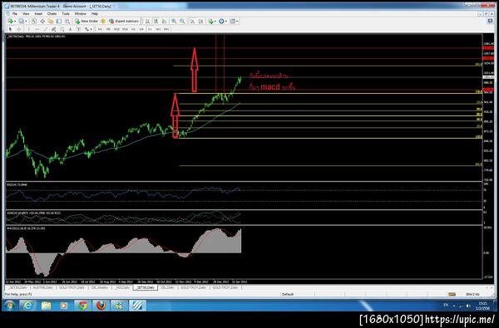Switch to M30 timeframe
This screenshot has height=328, width=499.
click(125, 29)
